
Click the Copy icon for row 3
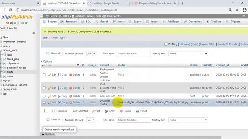coord(59,88)
